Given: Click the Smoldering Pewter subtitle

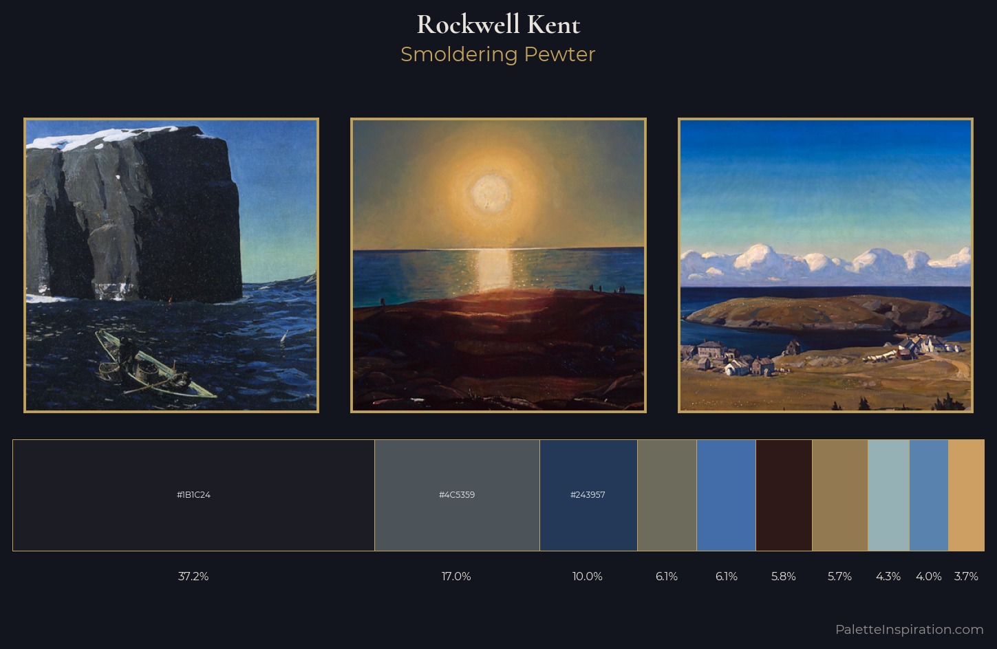Looking at the screenshot, I should coord(498,54).
